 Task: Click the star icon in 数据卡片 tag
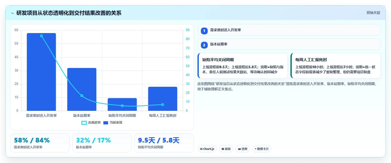[x=256, y=149]
